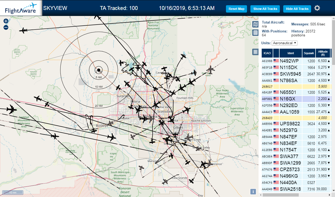Image resolution: width=335 pixels, height=197 pixels.
Task: Click the TA Tracked: 100 counter
Action: (119, 8)
